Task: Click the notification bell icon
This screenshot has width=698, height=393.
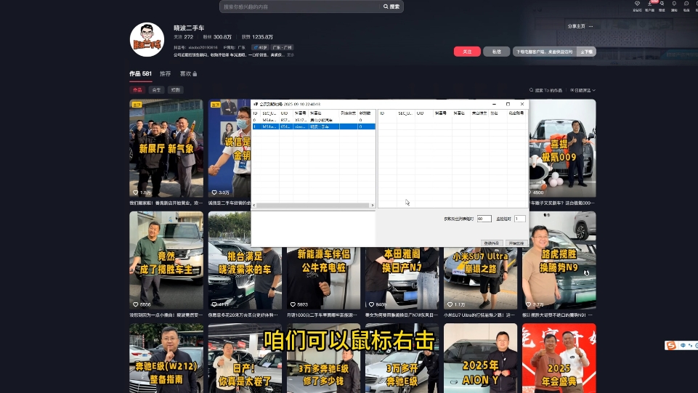Action: pos(674,4)
